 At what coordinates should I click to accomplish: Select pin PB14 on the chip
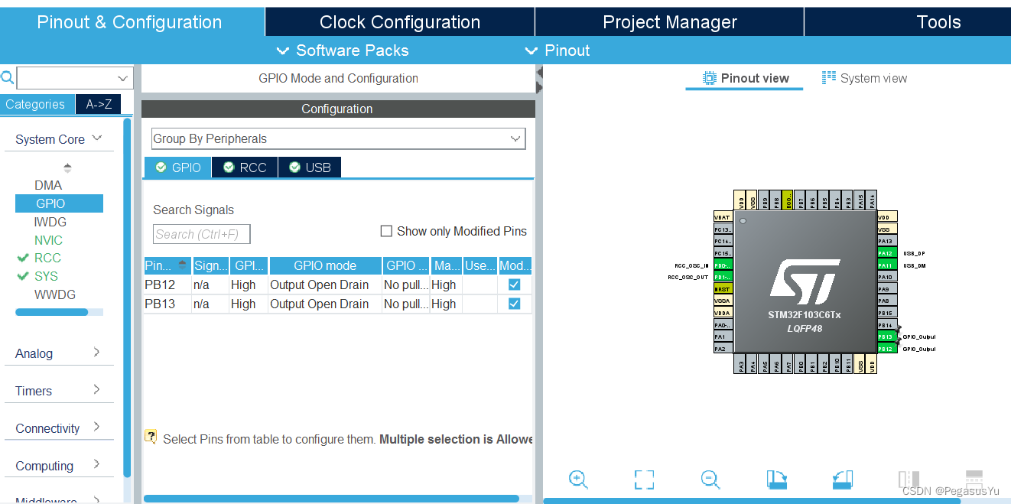click(886, 325)
